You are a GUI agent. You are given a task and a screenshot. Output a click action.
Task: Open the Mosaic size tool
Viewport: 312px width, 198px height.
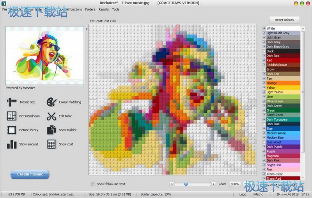point(12,102)
